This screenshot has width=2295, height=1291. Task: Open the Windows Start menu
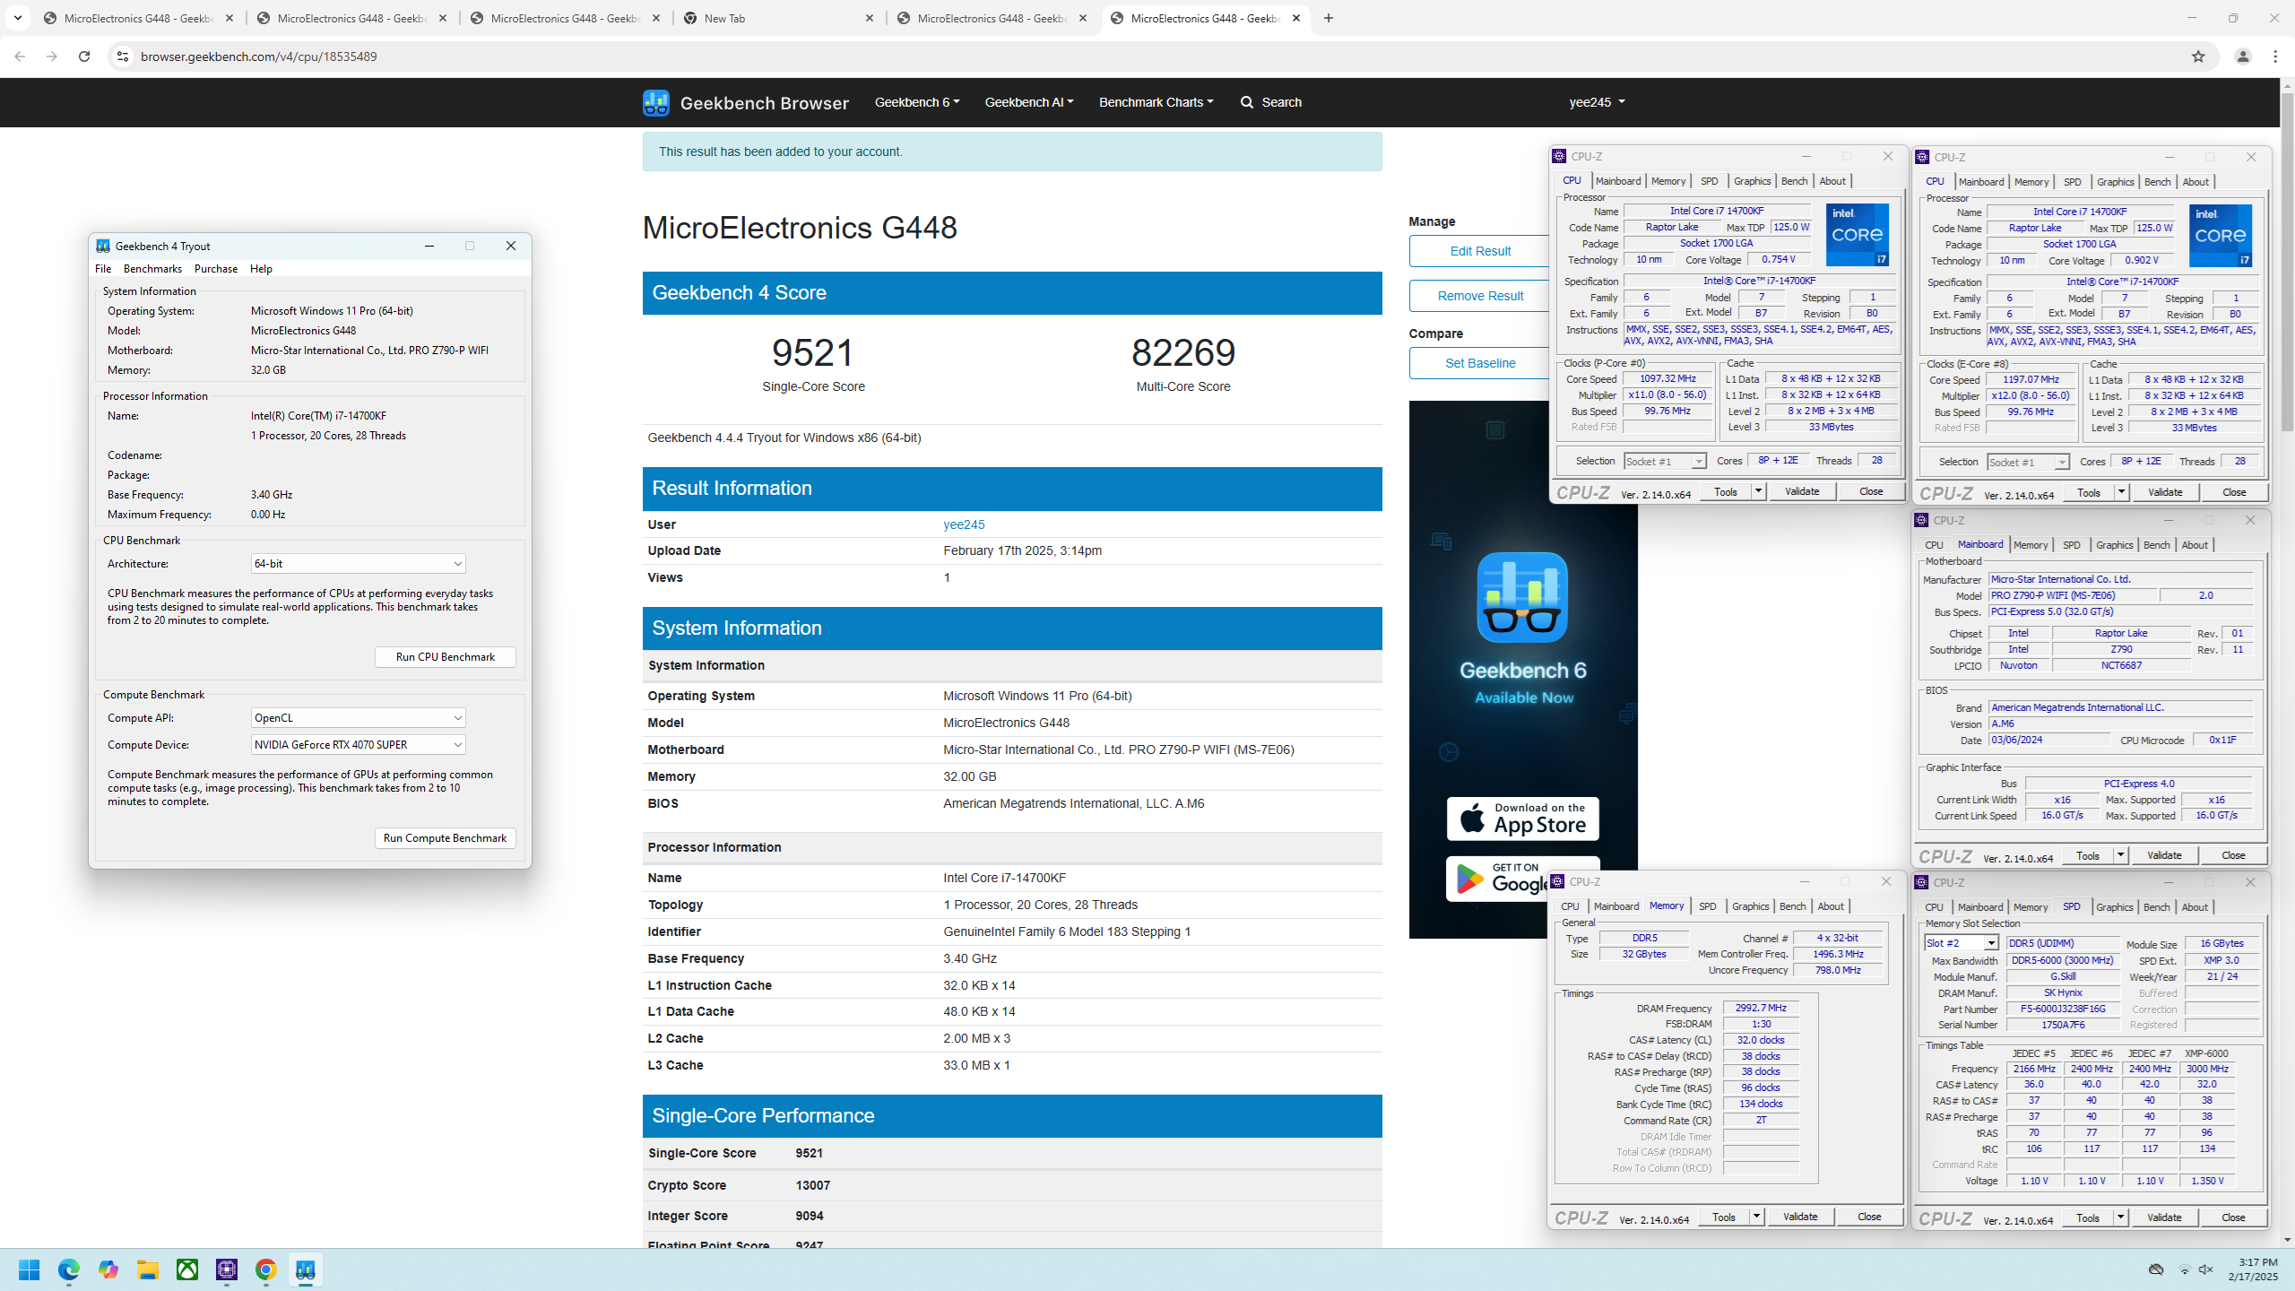pyautogui.click(x=29, y=1269)
